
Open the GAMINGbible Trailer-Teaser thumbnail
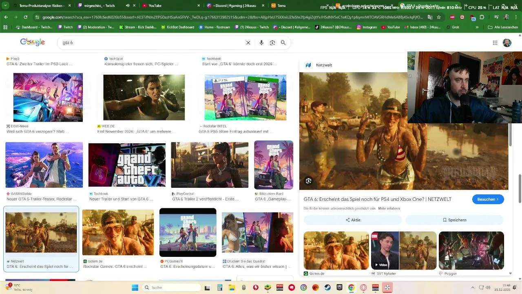tap(44, 165)
